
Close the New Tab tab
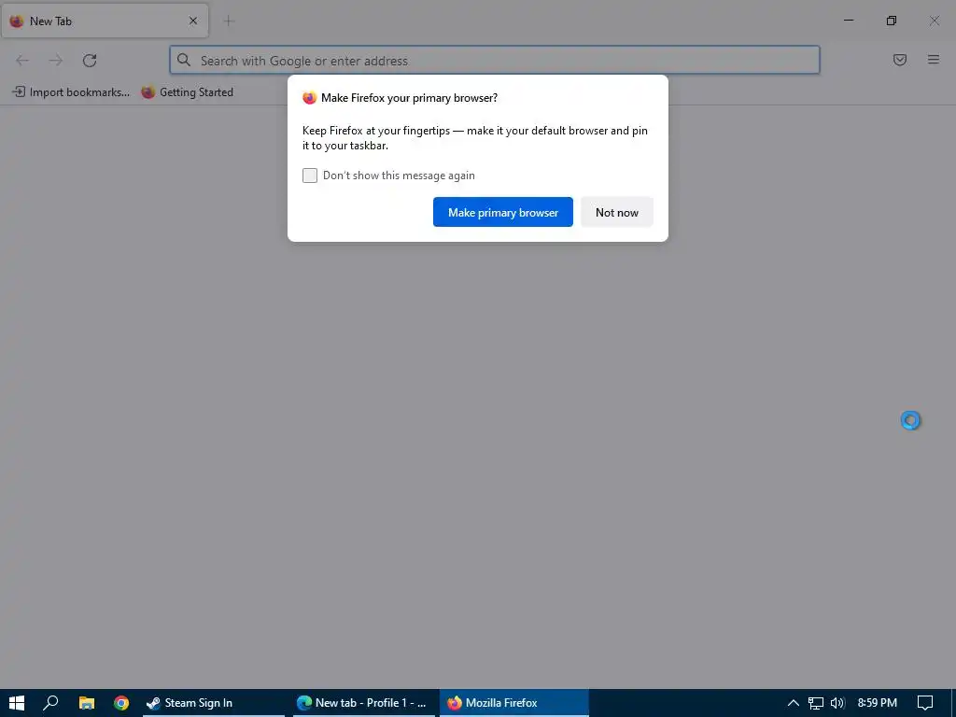tap(193, 21)
